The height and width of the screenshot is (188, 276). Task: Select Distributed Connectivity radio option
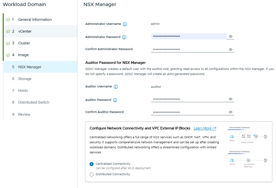click(x=92, y=174)
